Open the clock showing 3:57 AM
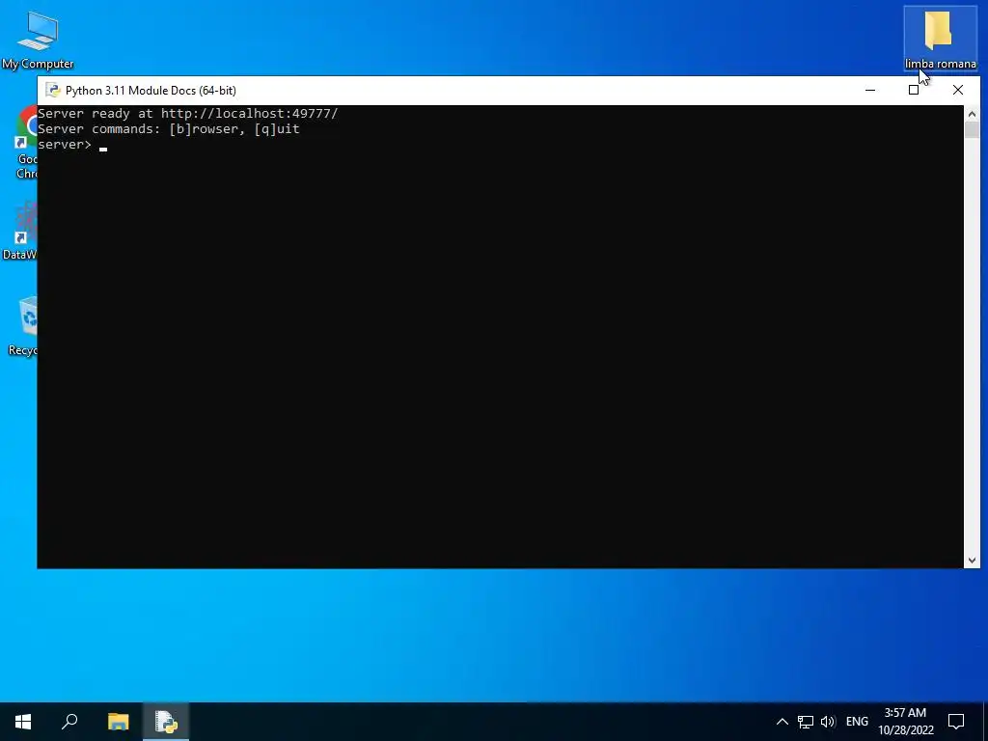 905,722
